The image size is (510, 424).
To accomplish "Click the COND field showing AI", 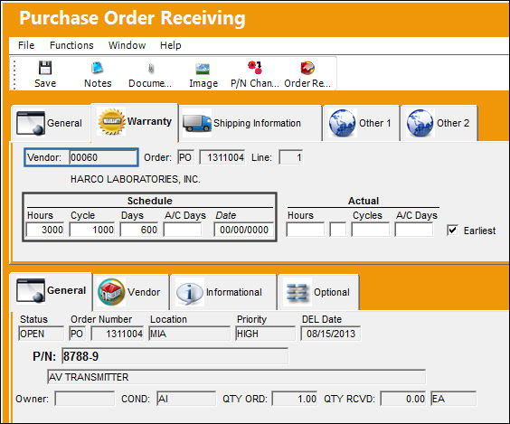I will pos(186,399).
